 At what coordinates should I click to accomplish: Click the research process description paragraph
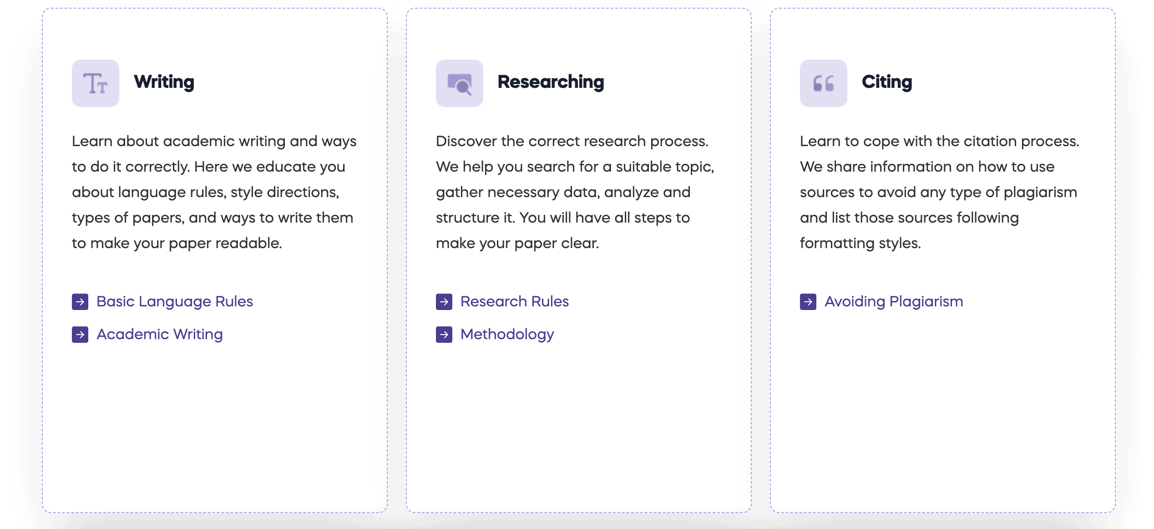pyautogui.click(x=574, y=192)
